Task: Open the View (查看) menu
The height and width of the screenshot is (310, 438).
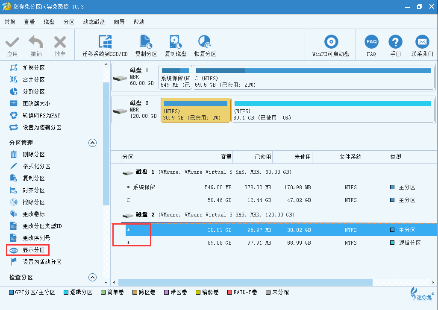Action: (x=29, y=22)
